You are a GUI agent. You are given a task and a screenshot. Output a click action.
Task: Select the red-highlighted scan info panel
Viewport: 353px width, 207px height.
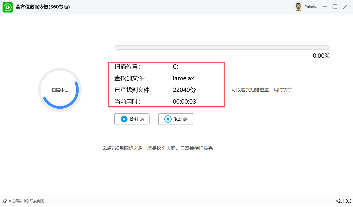click(x=166, y=85)
